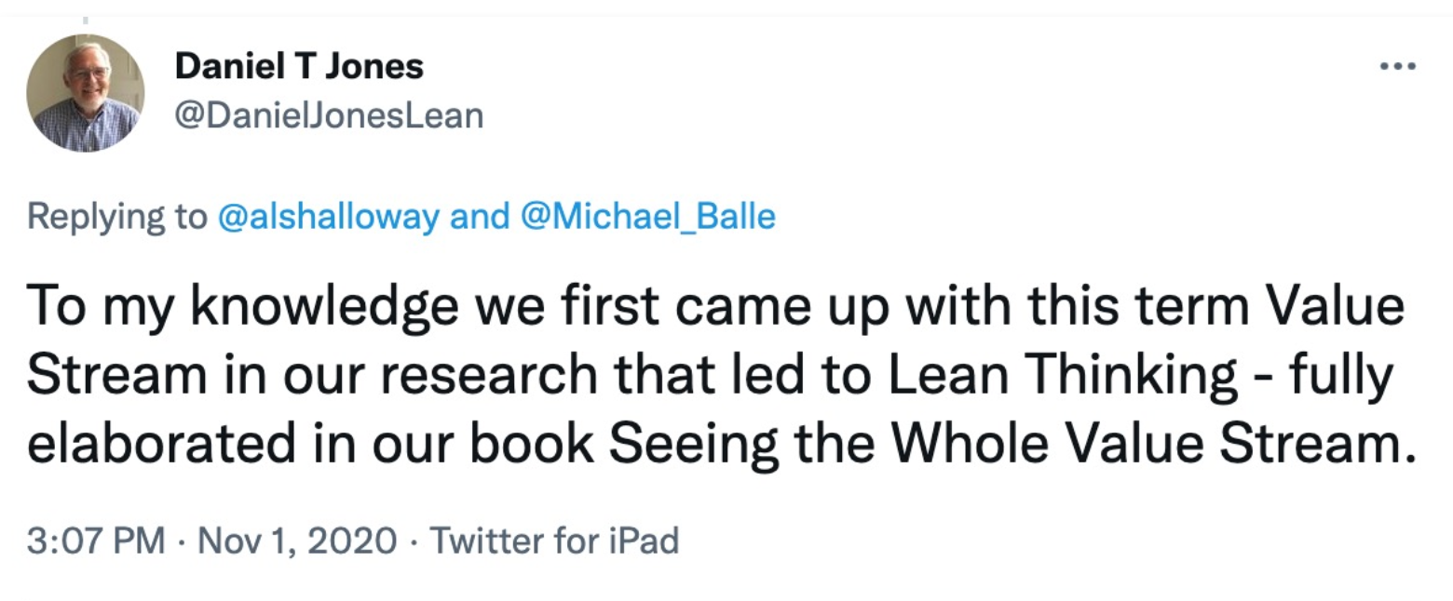Click Daniel T Jones's profile photo
This screenshot has width=1453, height=601.
coord(86,93)
